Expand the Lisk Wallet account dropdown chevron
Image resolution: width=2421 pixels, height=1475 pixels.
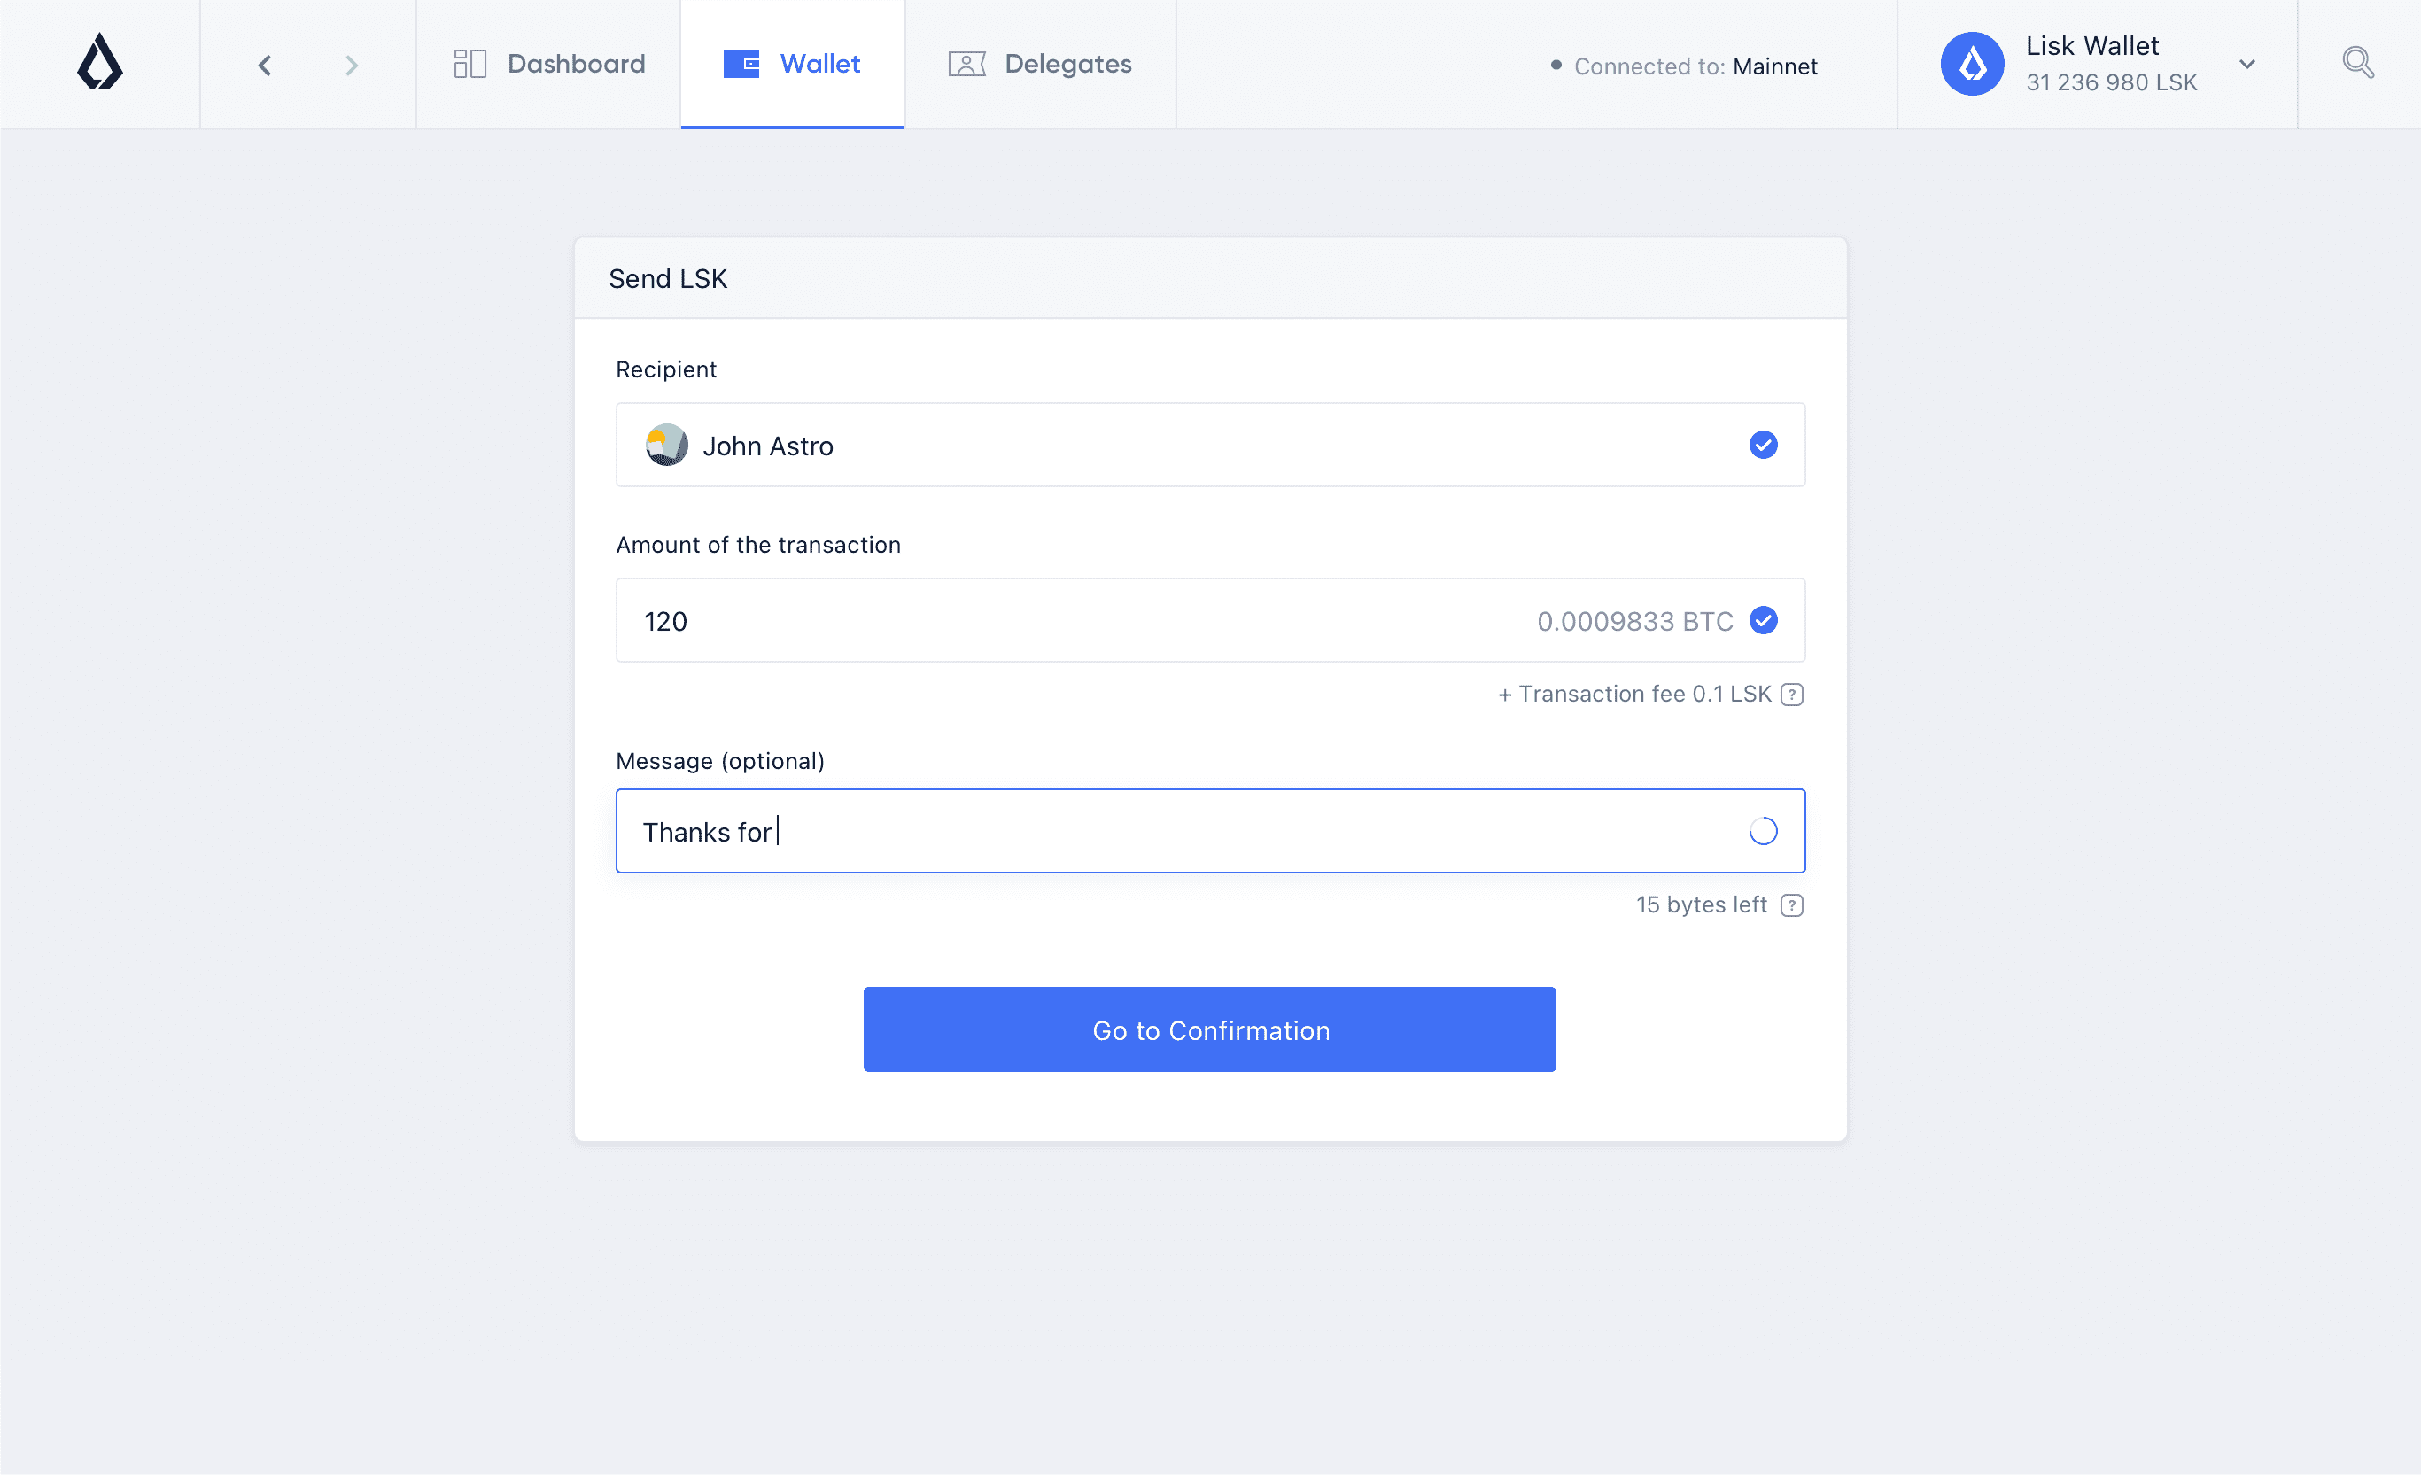tap(2247, 63)
